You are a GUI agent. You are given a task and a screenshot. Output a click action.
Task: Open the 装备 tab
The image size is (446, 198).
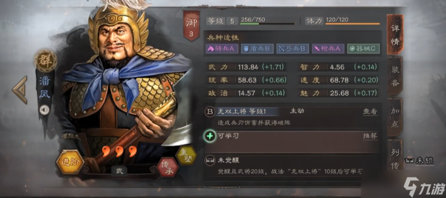[395, 76]
